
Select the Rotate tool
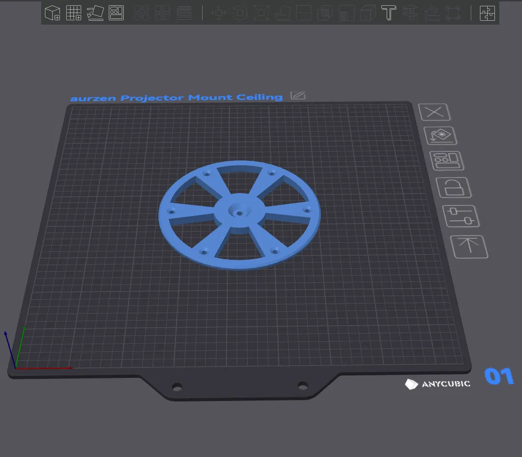coord(240,13)
